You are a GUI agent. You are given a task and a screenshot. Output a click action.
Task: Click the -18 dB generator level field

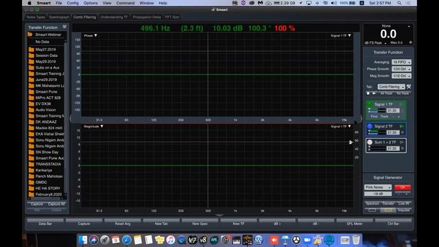tap(378, 193)
